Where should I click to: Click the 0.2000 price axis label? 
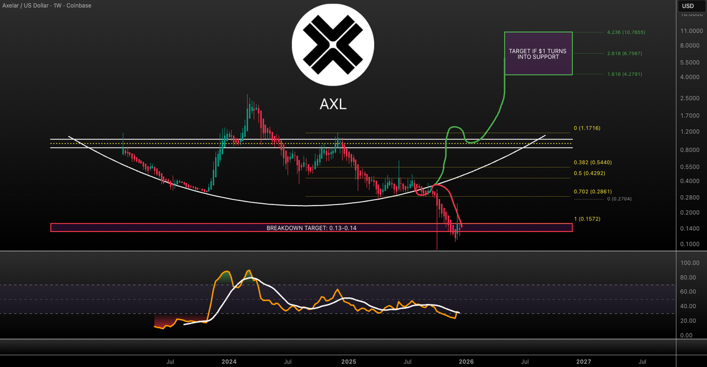[x=689, y=213]
